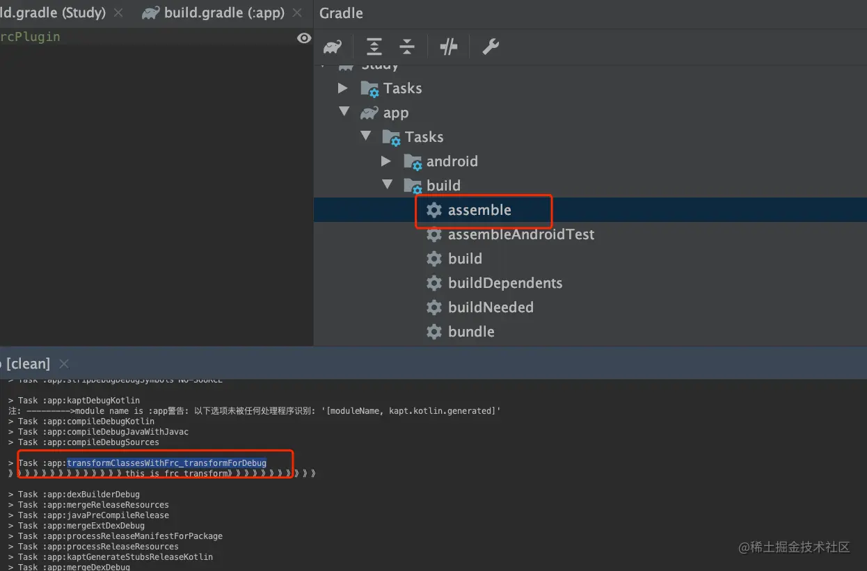Image resolution: width=867 pixels, height=571 pixels.
Task: Expand the top-level Tasks folder
Action: 342,88
